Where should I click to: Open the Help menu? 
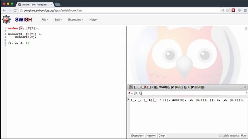click(93, 20)
